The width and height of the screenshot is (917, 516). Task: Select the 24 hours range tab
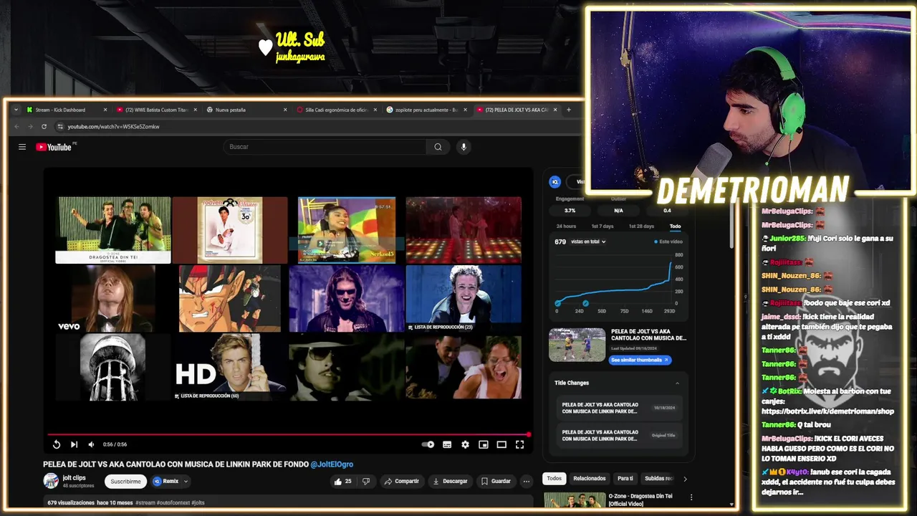coord(566,226)
